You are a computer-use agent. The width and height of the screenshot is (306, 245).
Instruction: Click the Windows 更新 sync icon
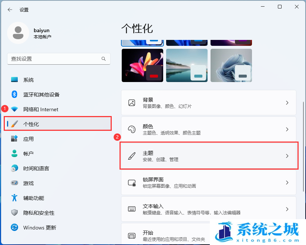coord(14,227)
